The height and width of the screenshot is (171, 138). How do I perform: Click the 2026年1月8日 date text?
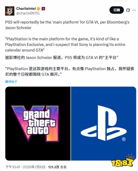[34, 167]
